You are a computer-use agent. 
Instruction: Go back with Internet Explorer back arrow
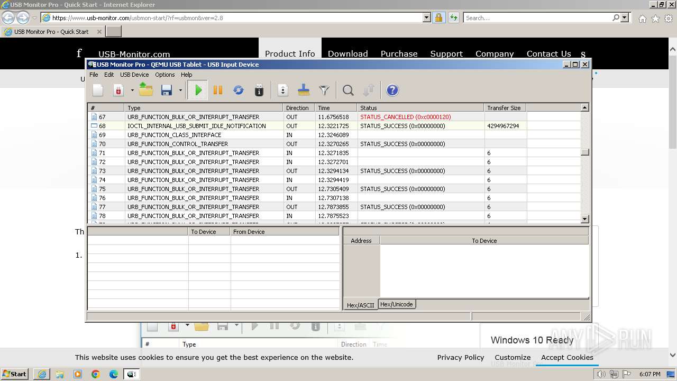(8, 17)
